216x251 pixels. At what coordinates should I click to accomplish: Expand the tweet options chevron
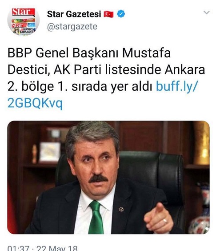coord(206,12)
